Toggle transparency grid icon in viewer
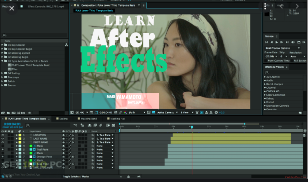308x182 pixels. [x=154, y=112]
